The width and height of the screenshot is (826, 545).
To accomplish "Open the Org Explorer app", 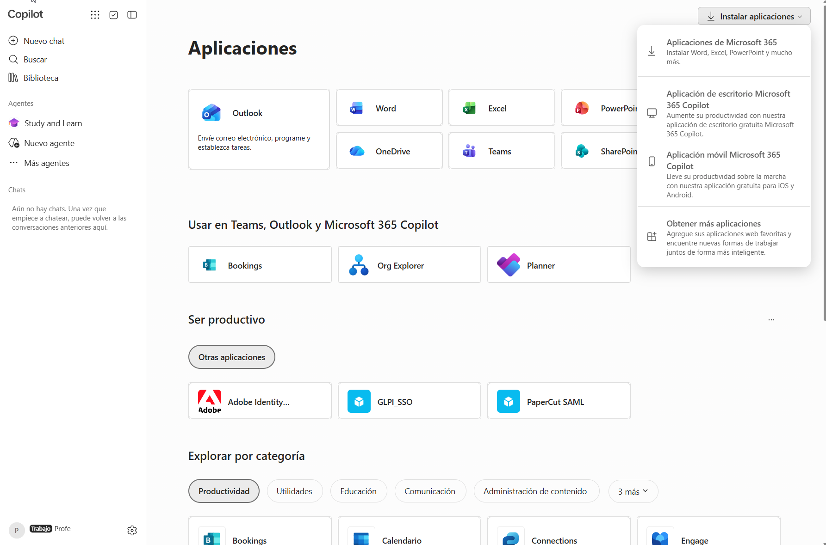I will [x=410, y=264].
